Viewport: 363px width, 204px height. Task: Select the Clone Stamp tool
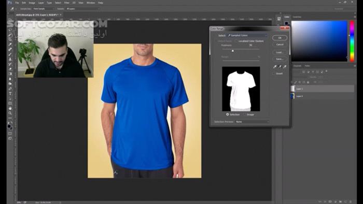(x=10, y=59)
